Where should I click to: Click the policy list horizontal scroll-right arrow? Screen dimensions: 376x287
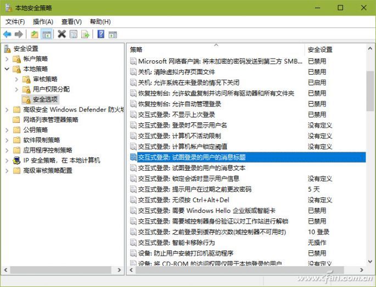pos(362,270)
